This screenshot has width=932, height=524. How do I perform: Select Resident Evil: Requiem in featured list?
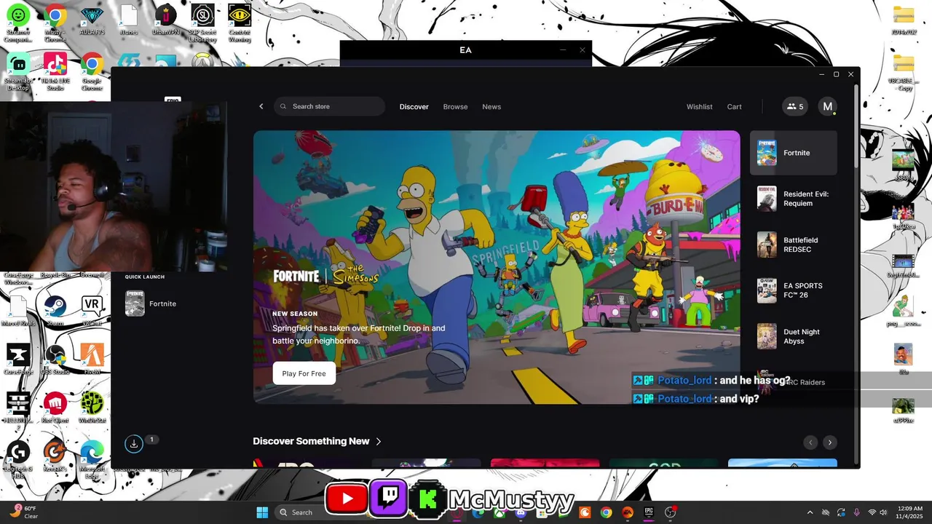(x=793, y=199)
